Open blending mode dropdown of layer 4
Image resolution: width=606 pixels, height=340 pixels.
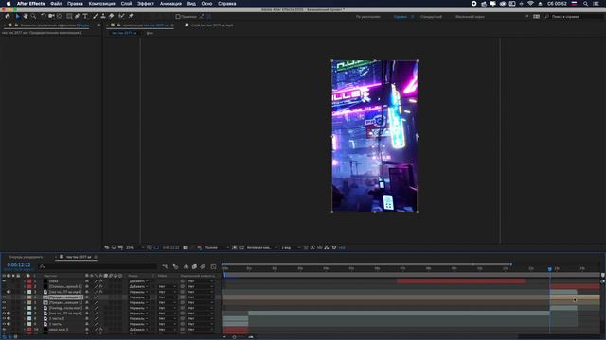coord(139,297)
